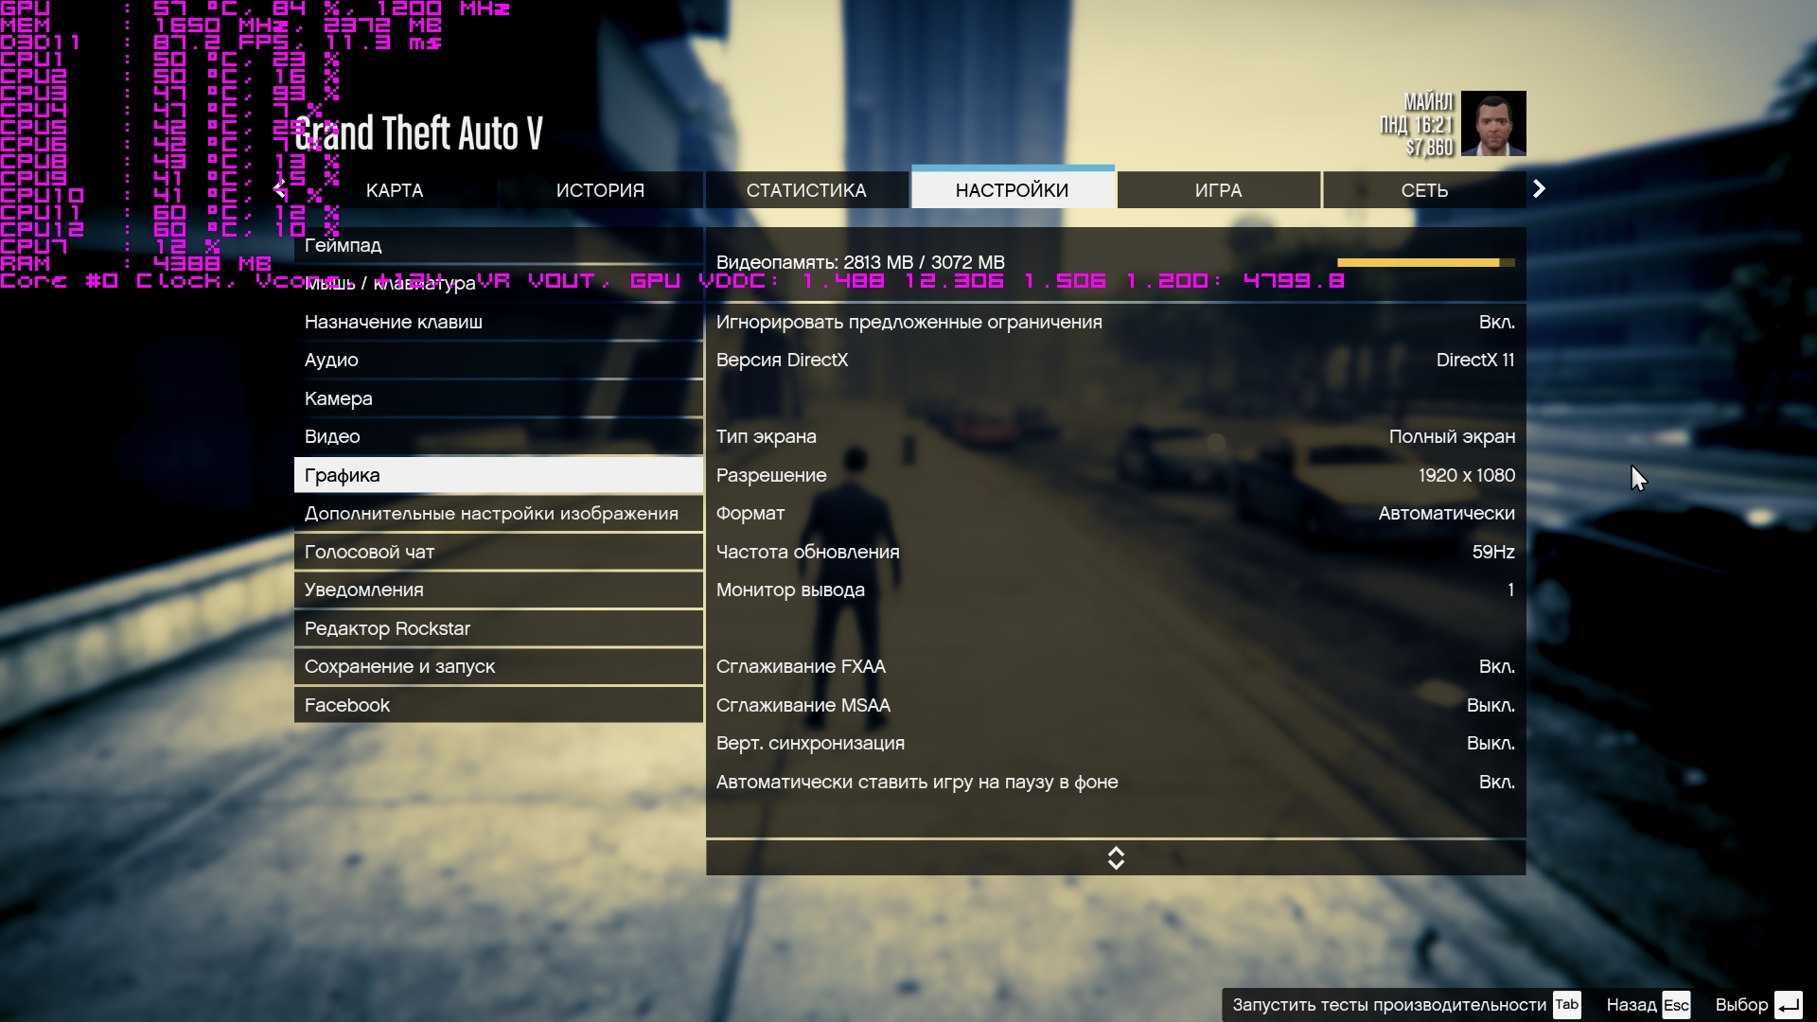Click Michael's character portrait
The width and height of the screenshot is (1817, 1022).
coord(1492,123)
